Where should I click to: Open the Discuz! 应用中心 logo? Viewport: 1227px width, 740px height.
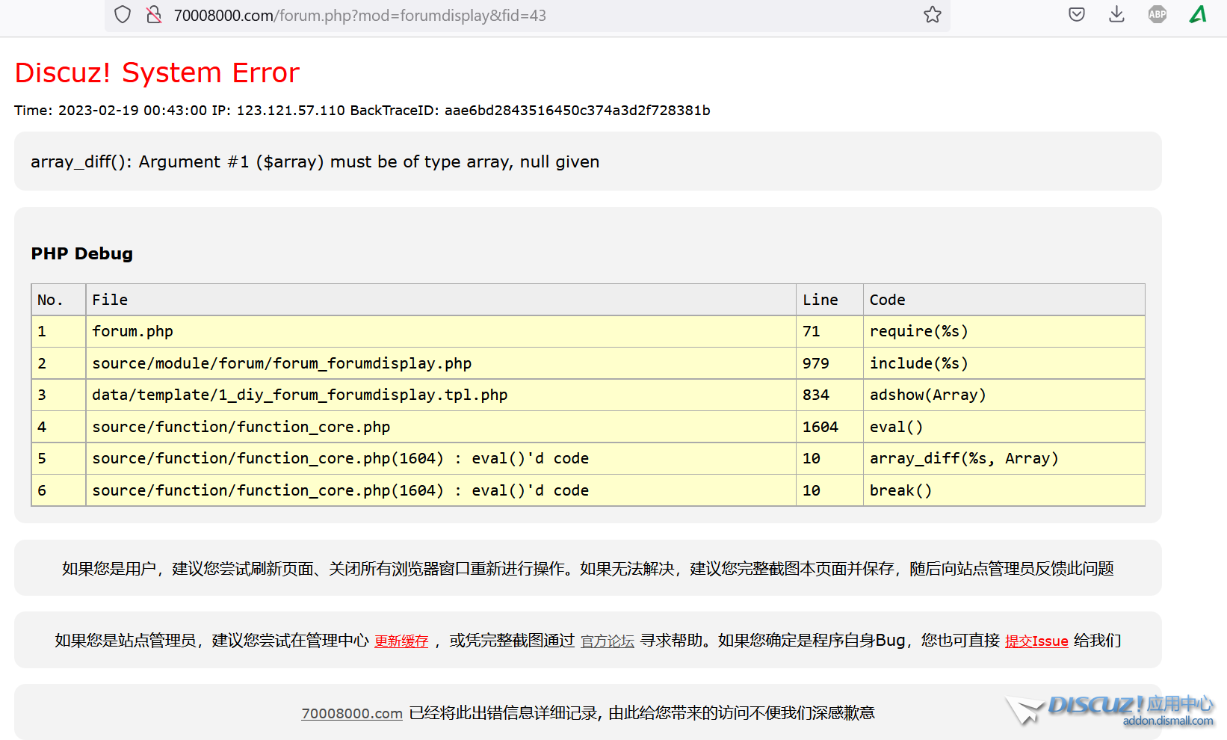(1113, 709)
